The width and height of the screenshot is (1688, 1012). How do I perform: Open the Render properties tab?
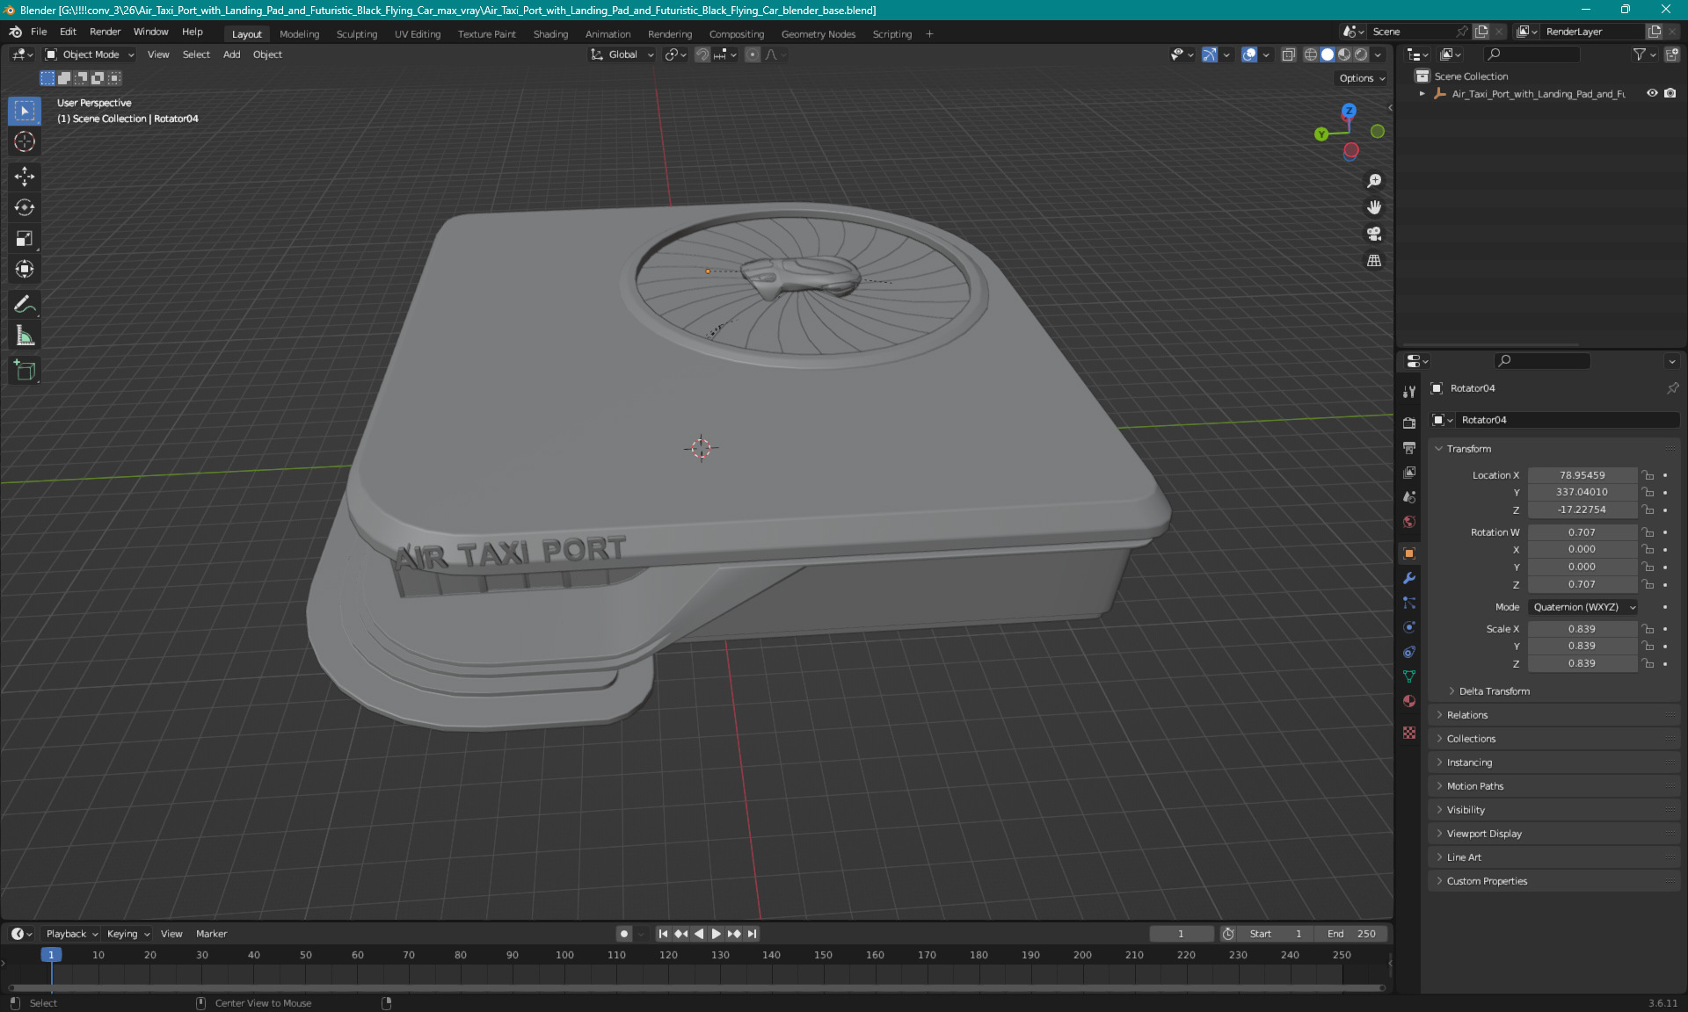(1409, 423)
